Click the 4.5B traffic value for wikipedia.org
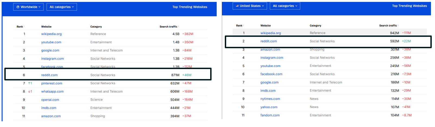The width and height of the screenshot is (435, 127). [176, 34]
